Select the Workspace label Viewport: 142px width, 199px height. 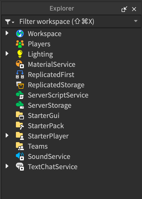pyautogui.click(x=45, y=34)
